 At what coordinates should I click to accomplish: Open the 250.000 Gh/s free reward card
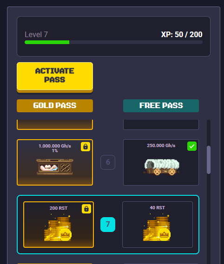161,162
